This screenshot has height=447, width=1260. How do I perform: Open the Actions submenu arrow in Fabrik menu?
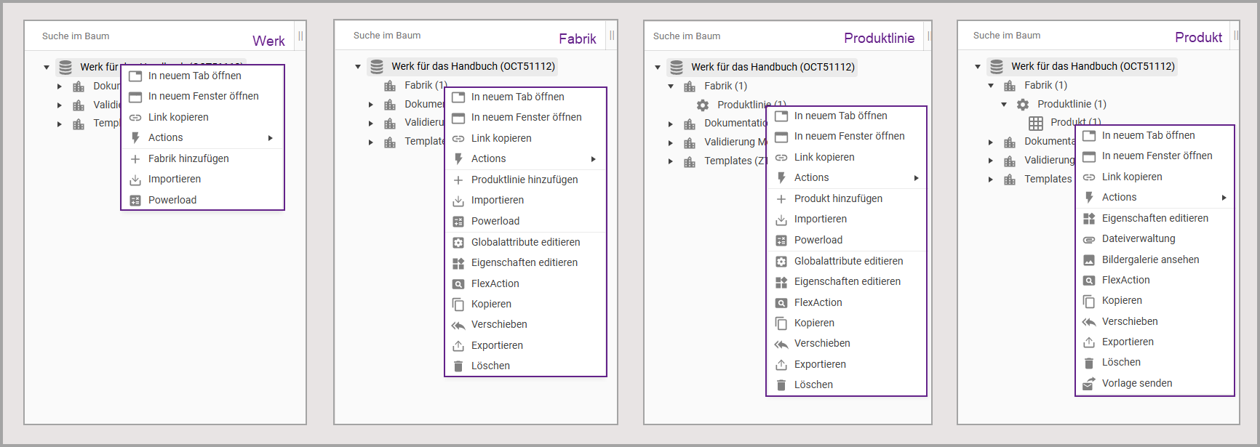point(594,159)
